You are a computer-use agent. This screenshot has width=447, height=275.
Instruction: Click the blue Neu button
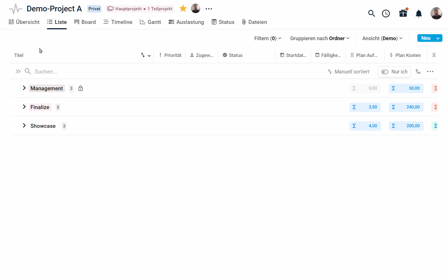pyautogui.click(x=426, y=38)
